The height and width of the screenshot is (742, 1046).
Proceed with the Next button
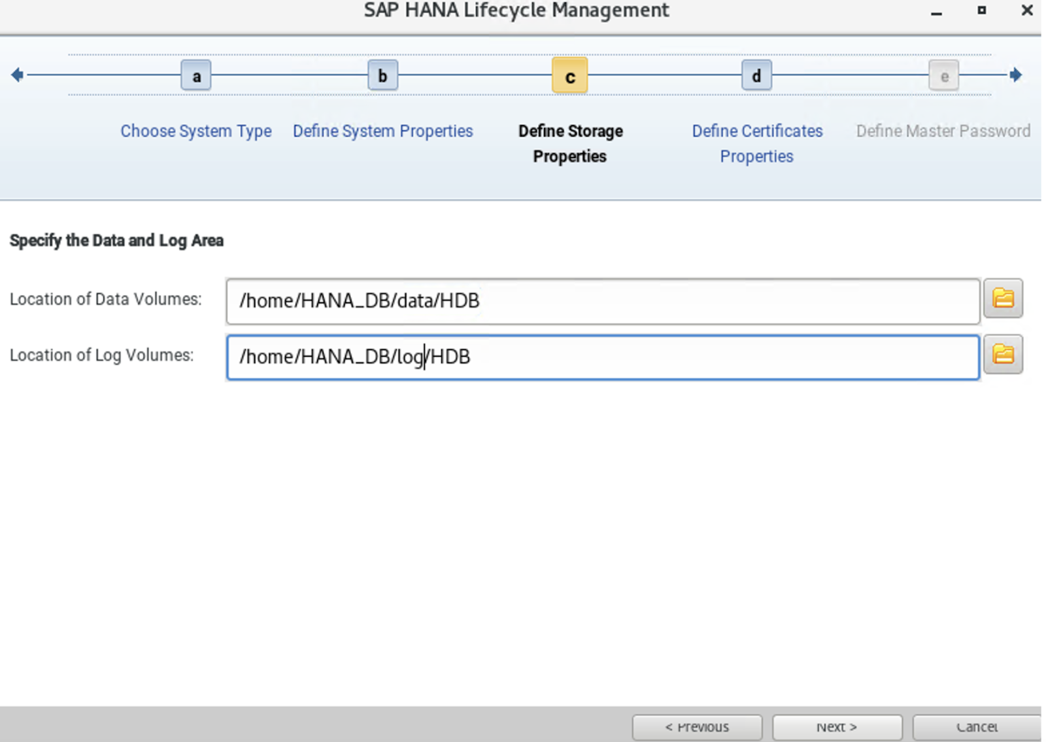click(x=837, y=728)
